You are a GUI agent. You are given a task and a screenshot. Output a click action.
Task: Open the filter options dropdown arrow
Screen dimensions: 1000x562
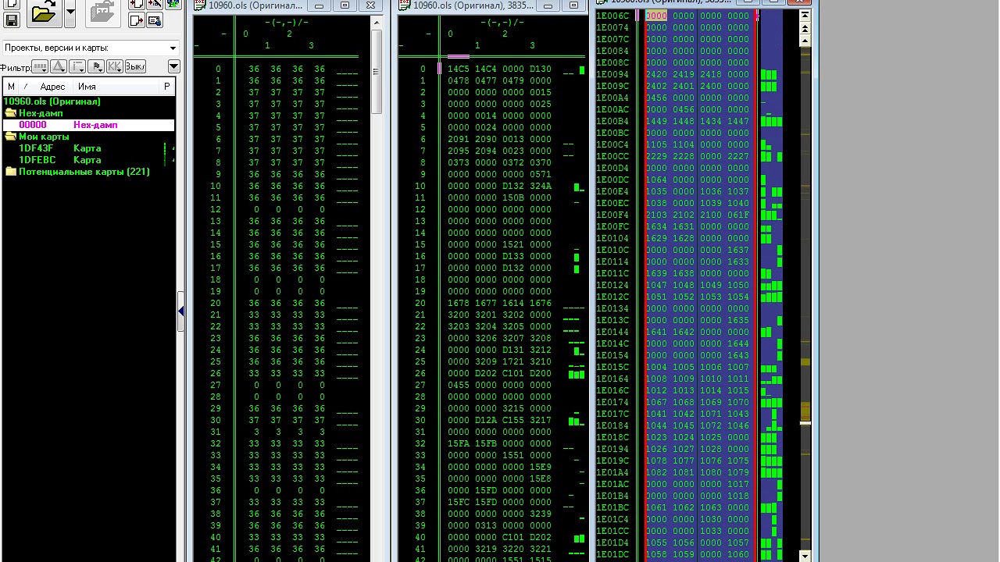point(173,66)
